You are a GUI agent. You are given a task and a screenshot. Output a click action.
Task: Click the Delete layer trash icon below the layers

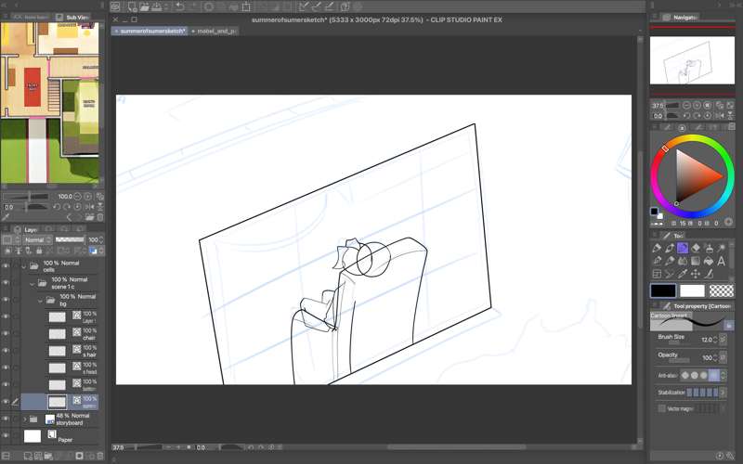click(x=100, y=456)
